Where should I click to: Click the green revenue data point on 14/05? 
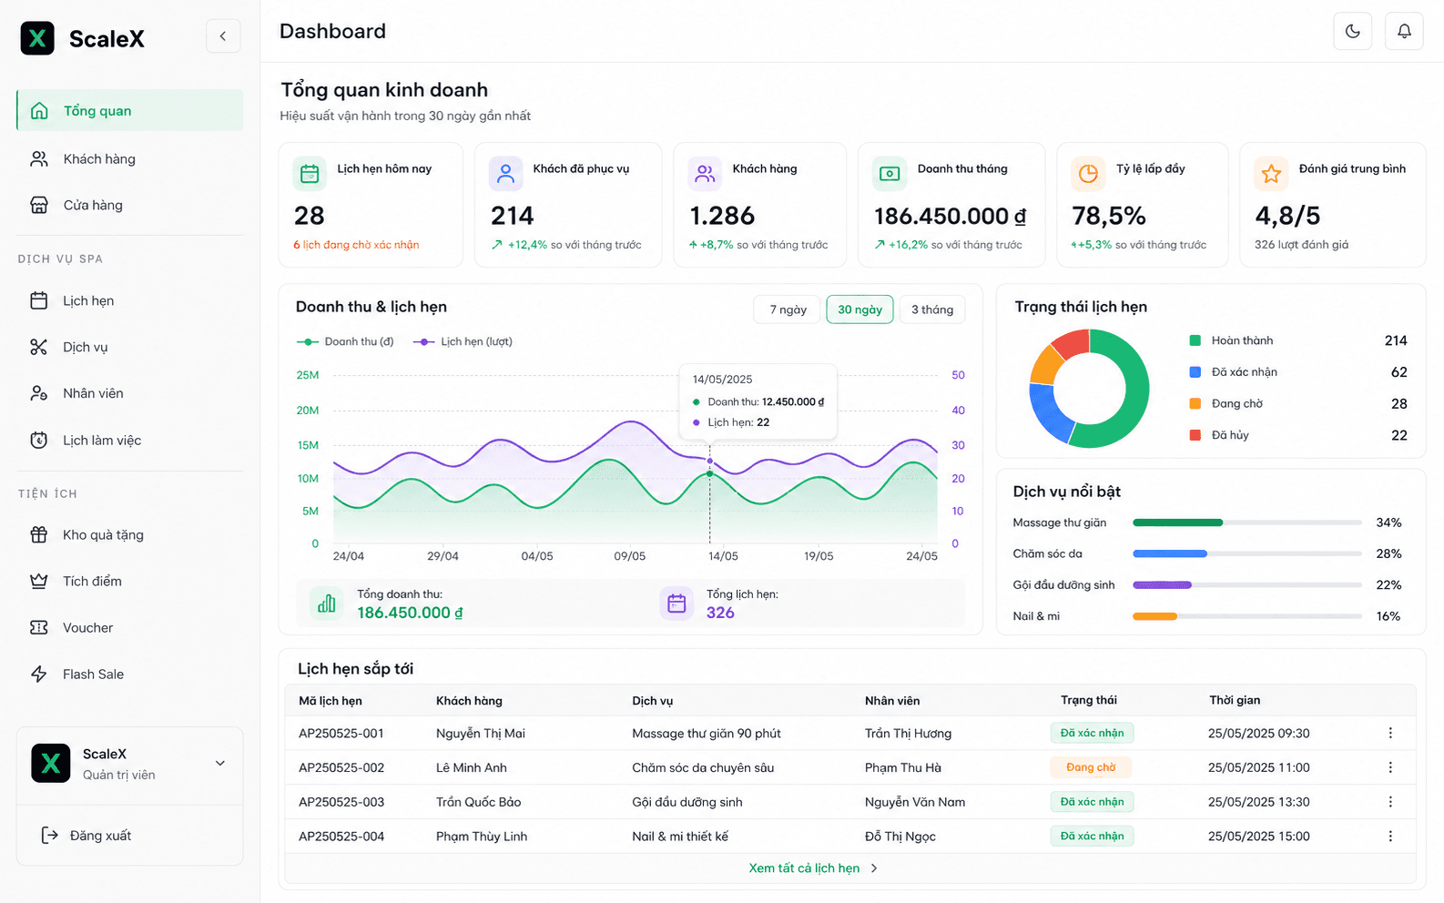(710, 474)
